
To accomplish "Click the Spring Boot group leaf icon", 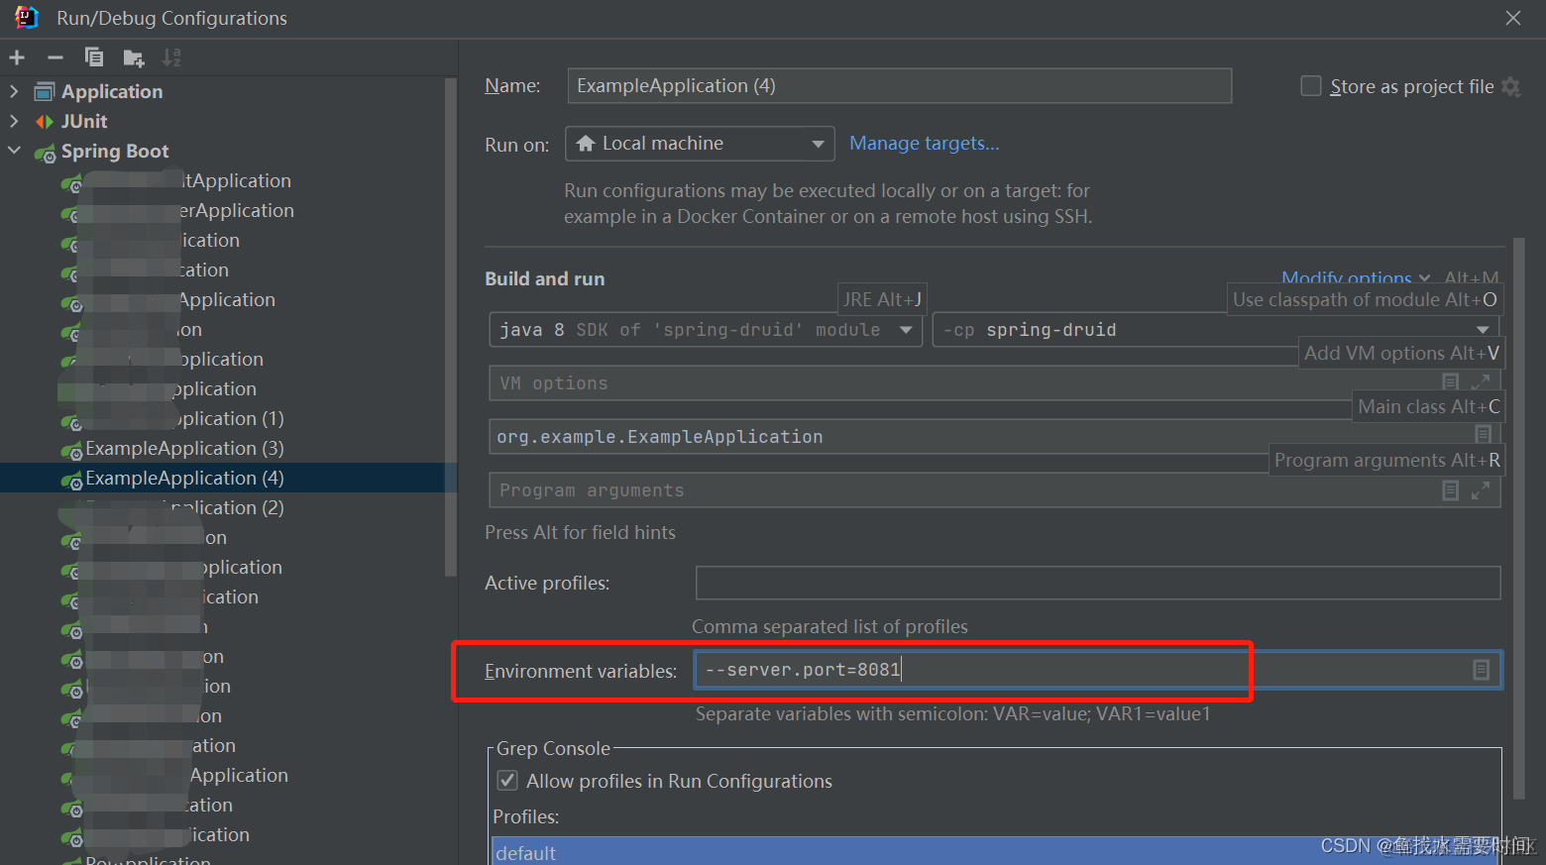I will pyautogui.click(x=45, y=153).
